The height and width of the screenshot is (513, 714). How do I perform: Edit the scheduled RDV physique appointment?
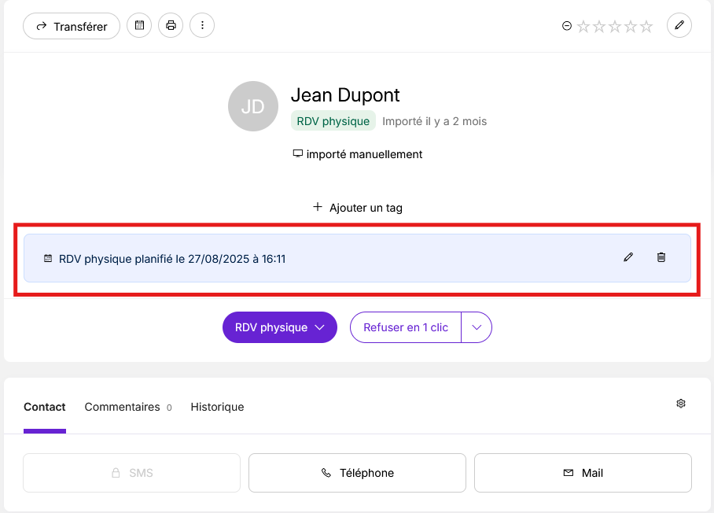pos(628,257)
